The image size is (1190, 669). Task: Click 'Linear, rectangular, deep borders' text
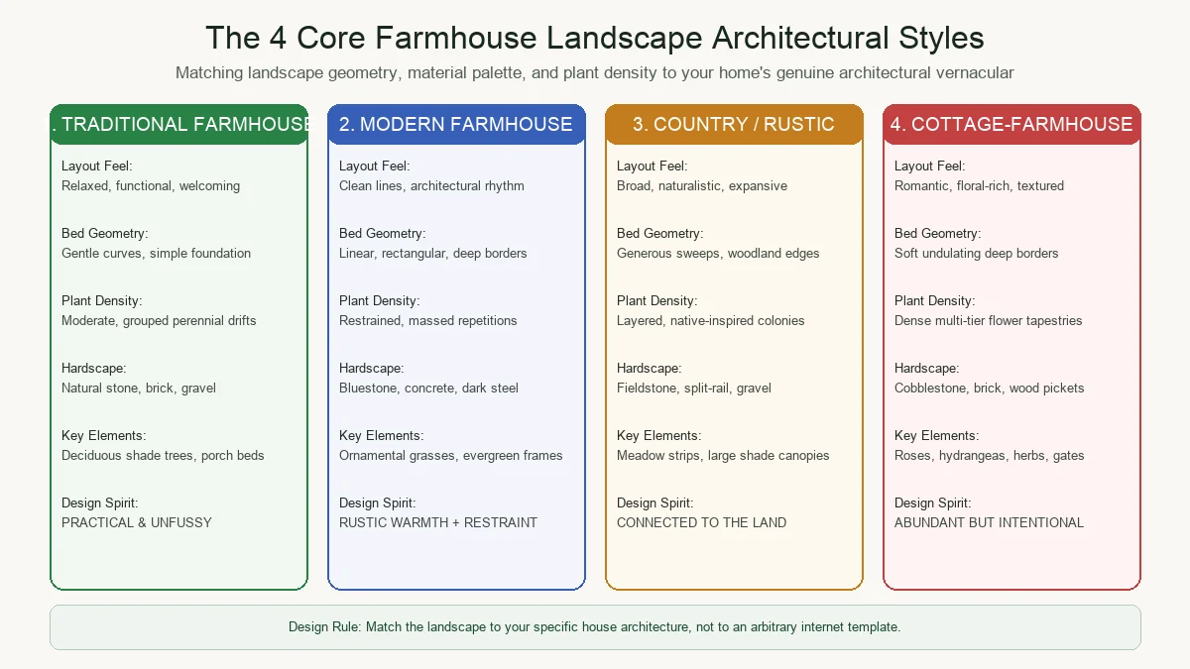pos(433,253)
